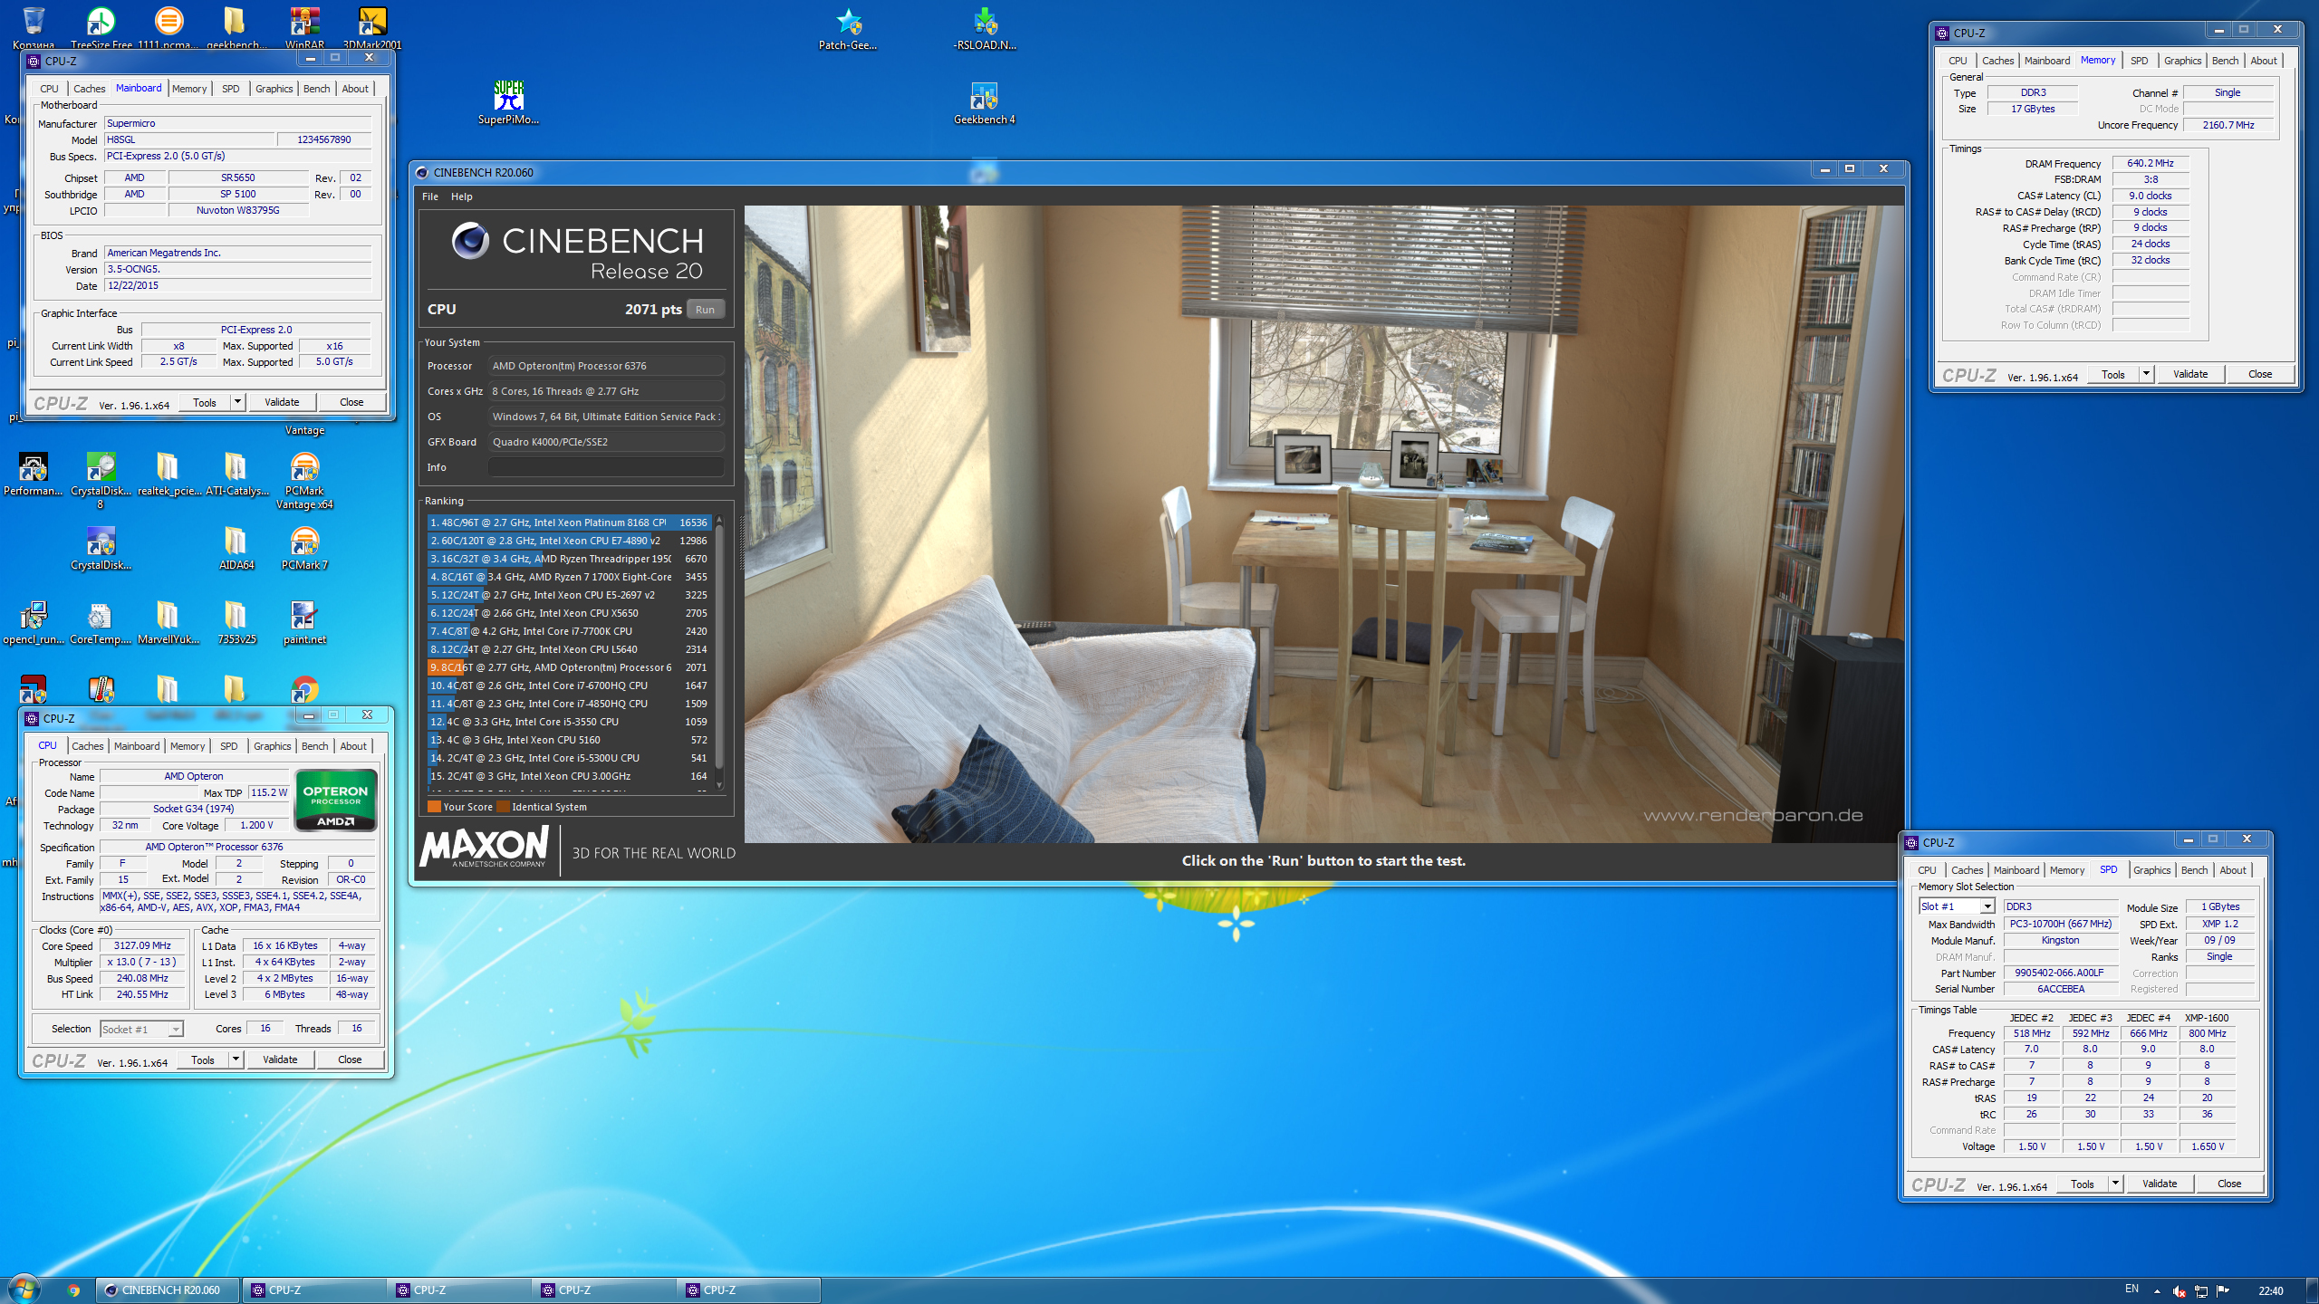2319x1304 pixels.
Task: Open the realtek_pcie folder icon
Action: (x=168, y=475)
